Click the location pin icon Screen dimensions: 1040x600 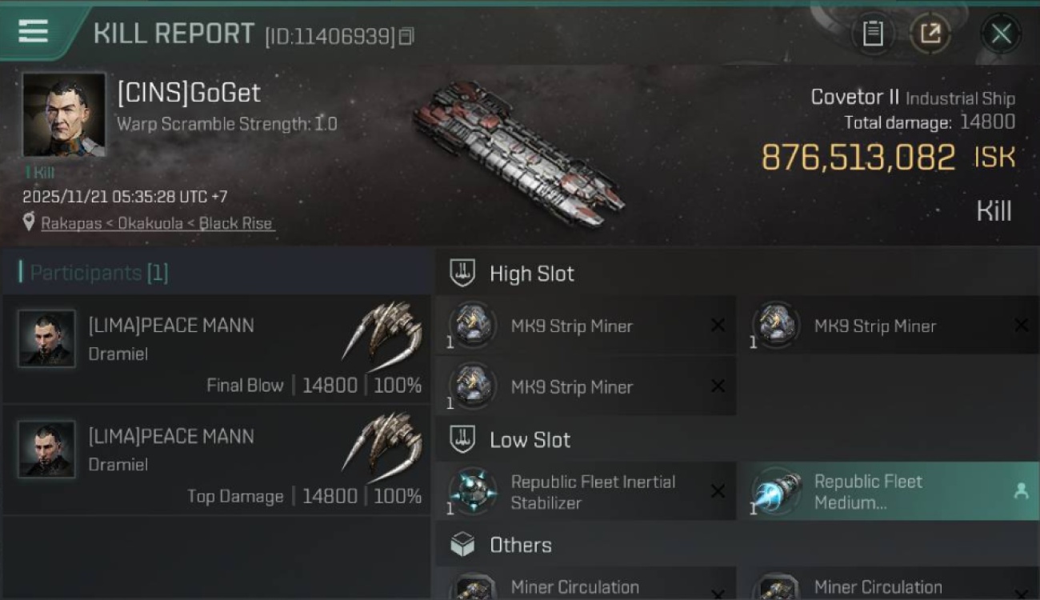(30, 222)
